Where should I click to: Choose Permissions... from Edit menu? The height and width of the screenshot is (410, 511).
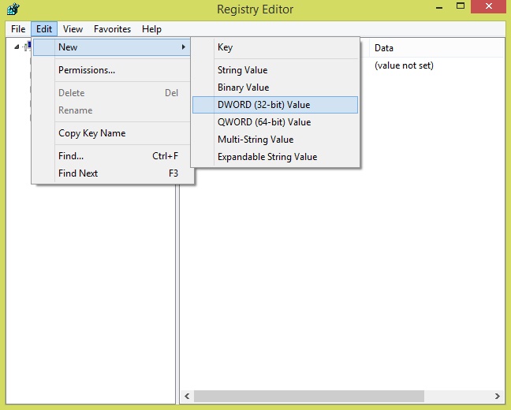click(x=112, y=70)
